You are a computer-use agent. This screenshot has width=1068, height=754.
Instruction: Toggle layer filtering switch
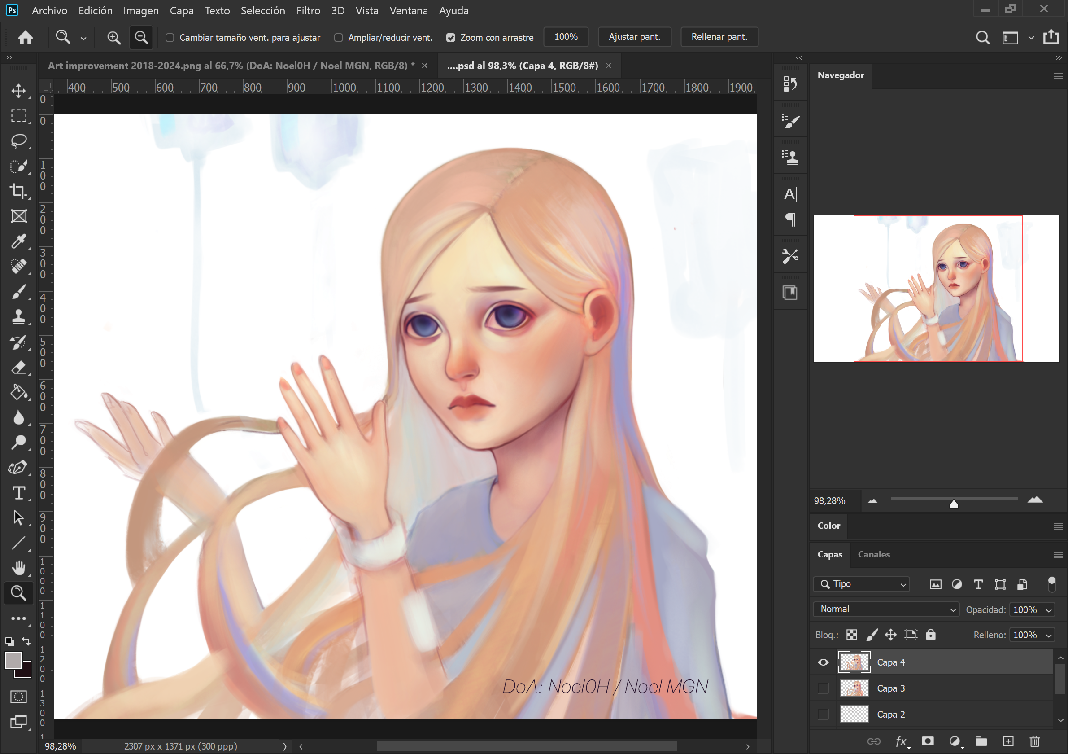tap(1051, 584)
